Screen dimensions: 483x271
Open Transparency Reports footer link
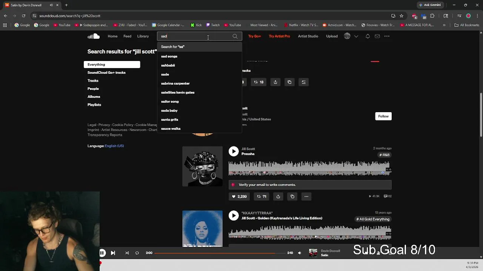click(x=105, y=135)
